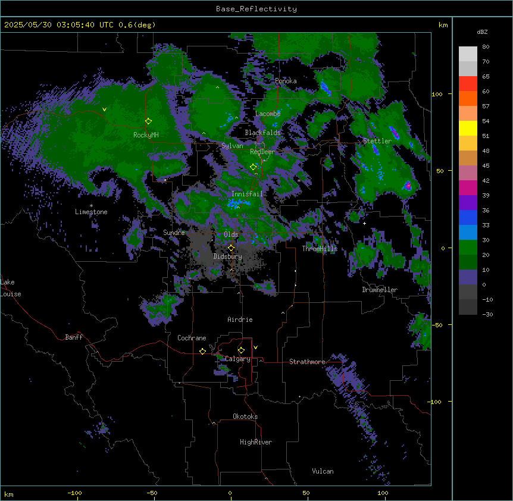The width and height of the screenshot is (513, 501).
Task: Click the HighRiver label
Action: [256, 442]
